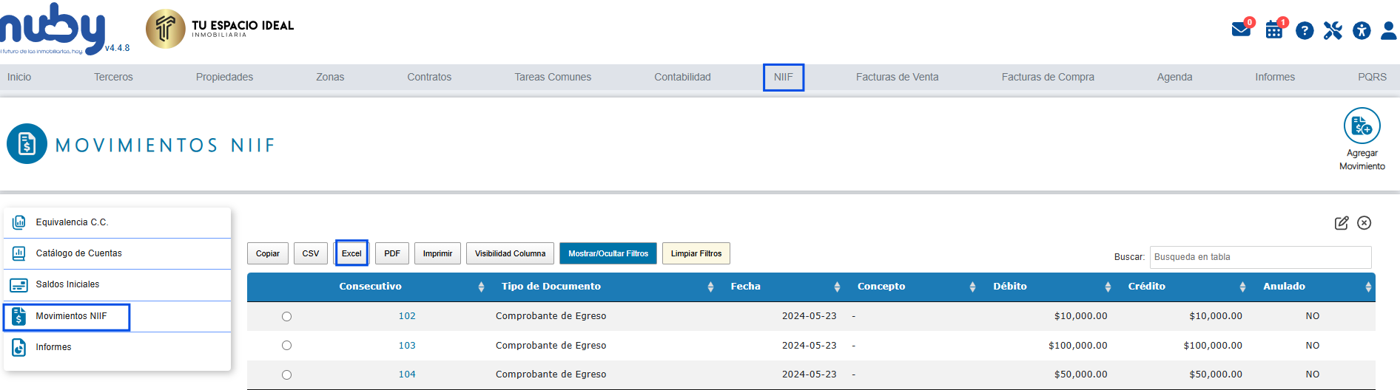Click the help question mark icon

click(1305, 30)
